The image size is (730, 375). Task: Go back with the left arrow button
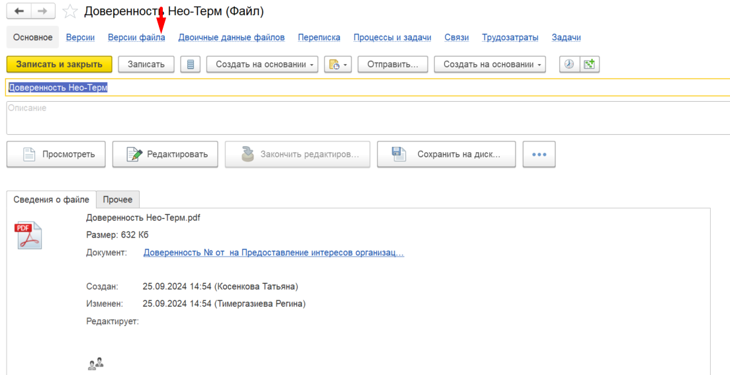(19, 11)
